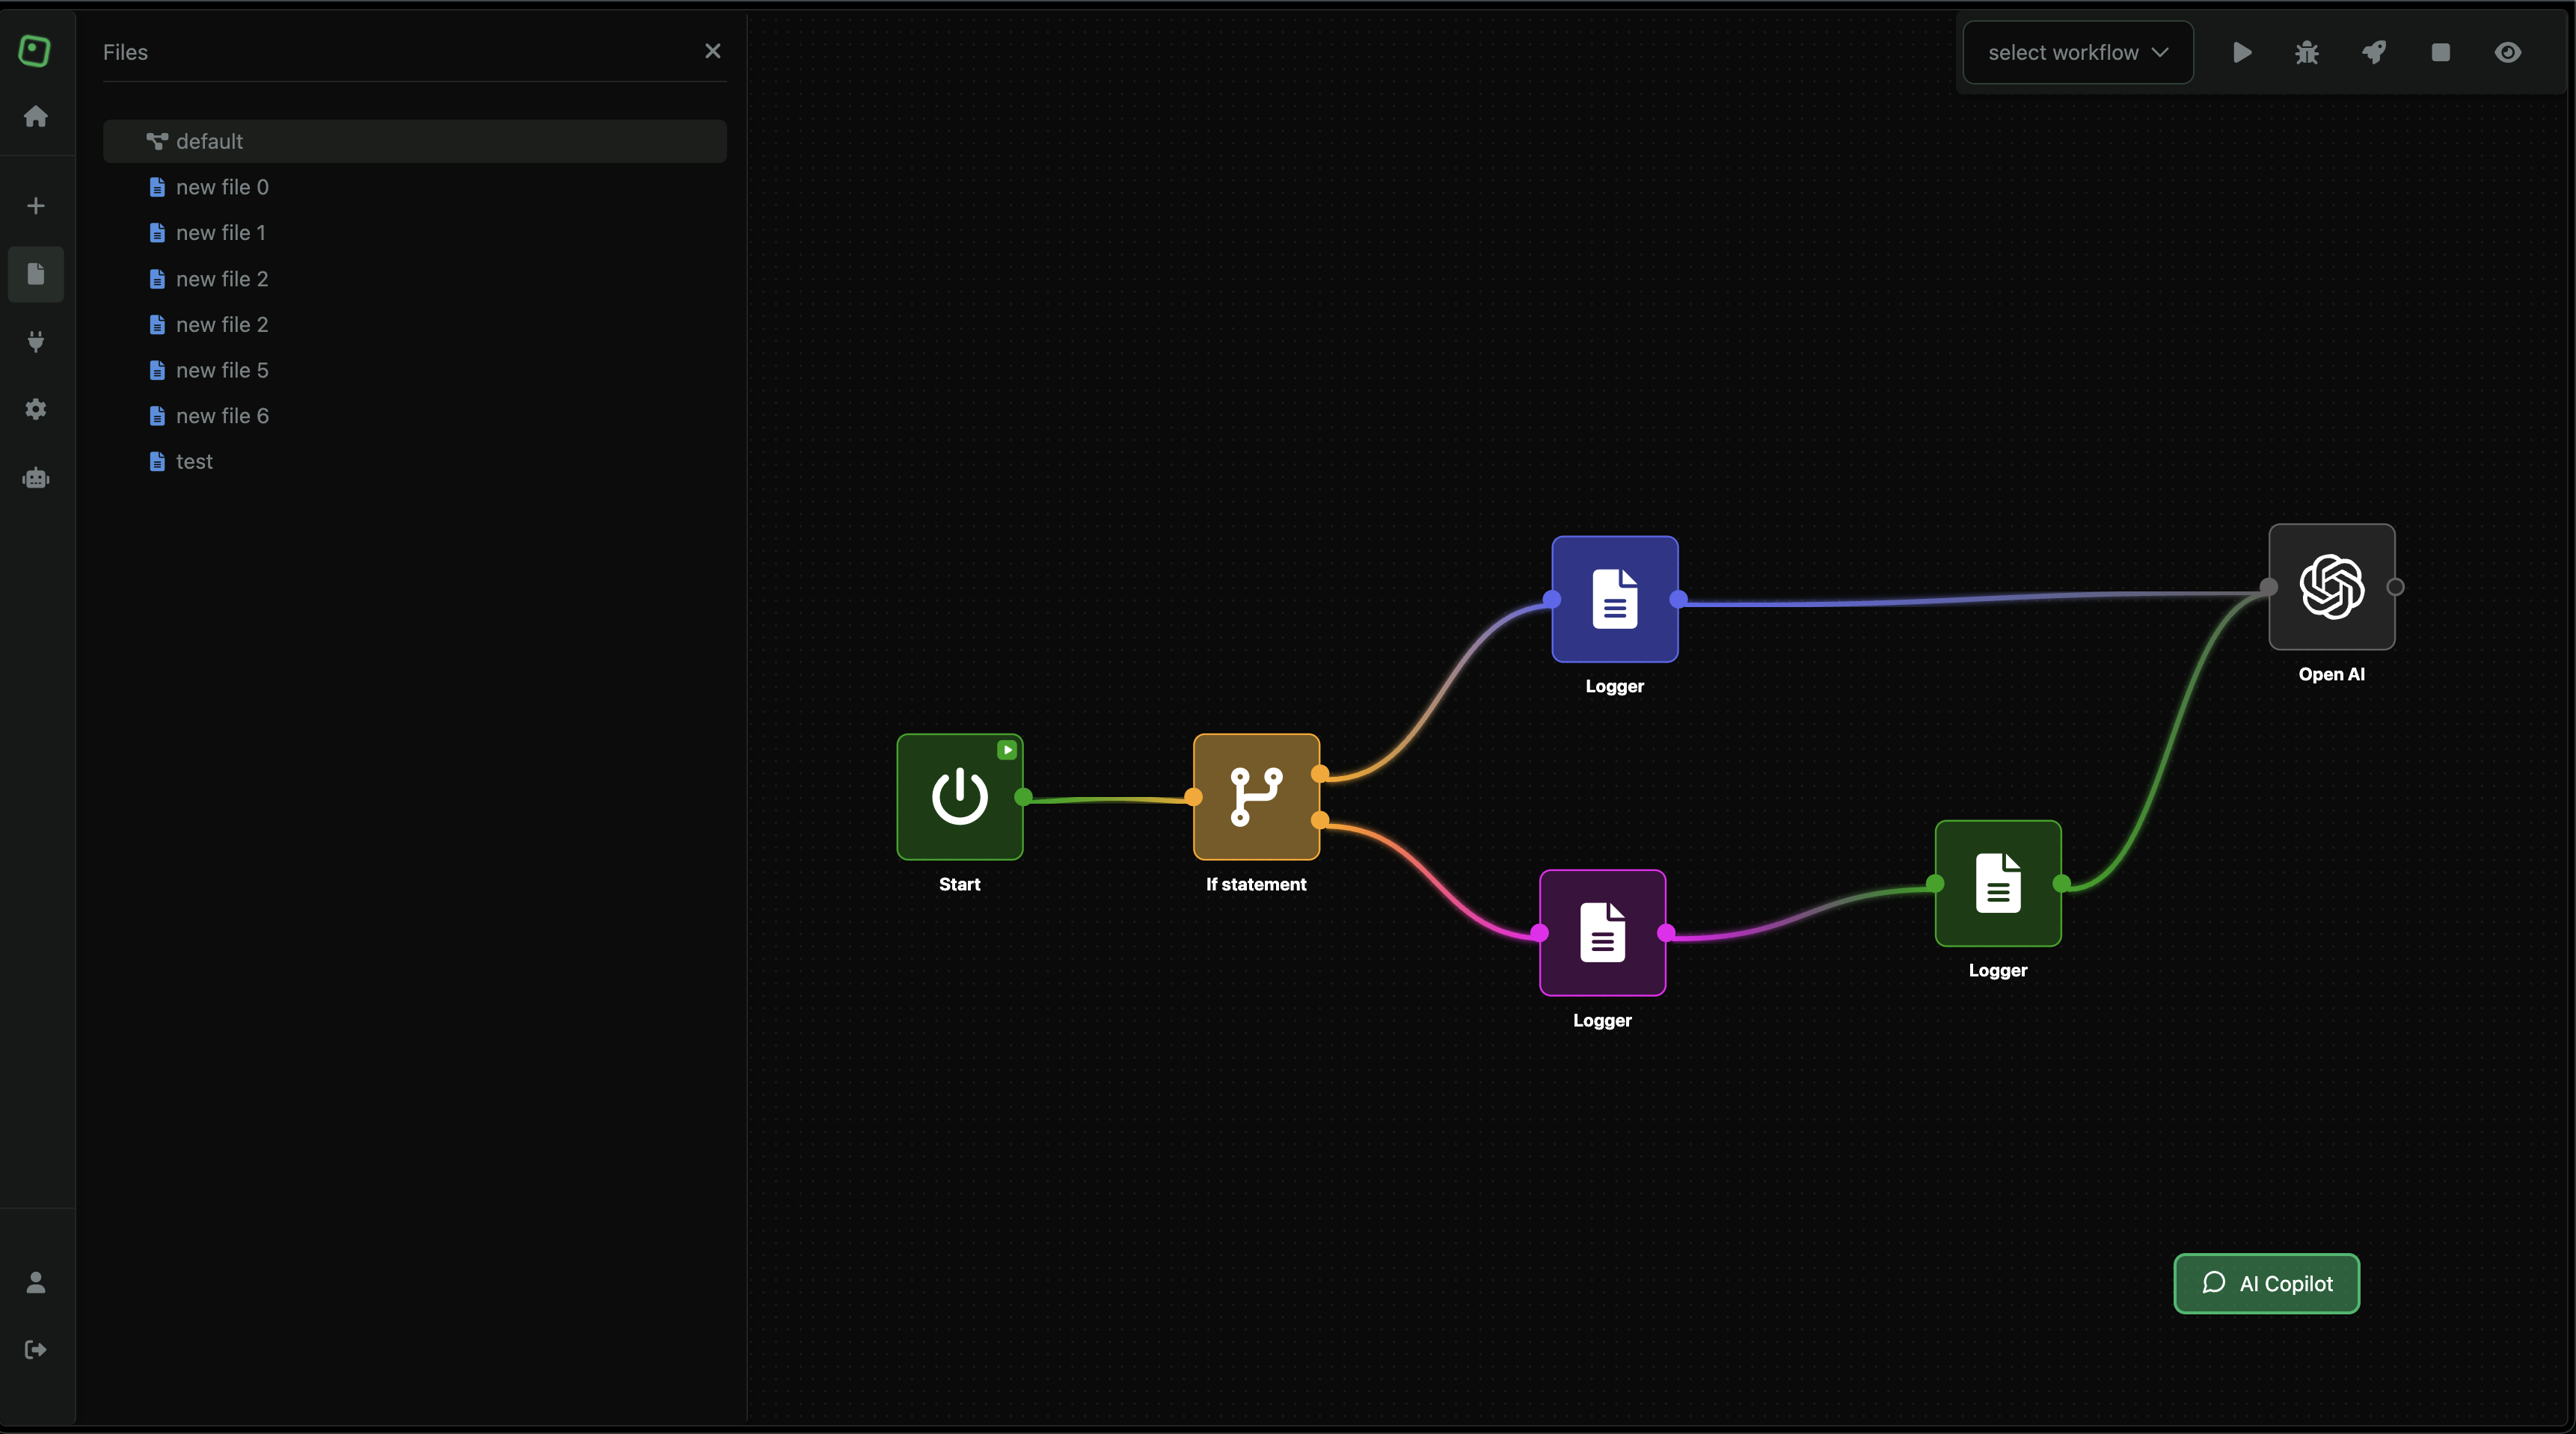The image size is (2576, 1434).
Task: Run the workflow with play button
Action: [2242, 52]
